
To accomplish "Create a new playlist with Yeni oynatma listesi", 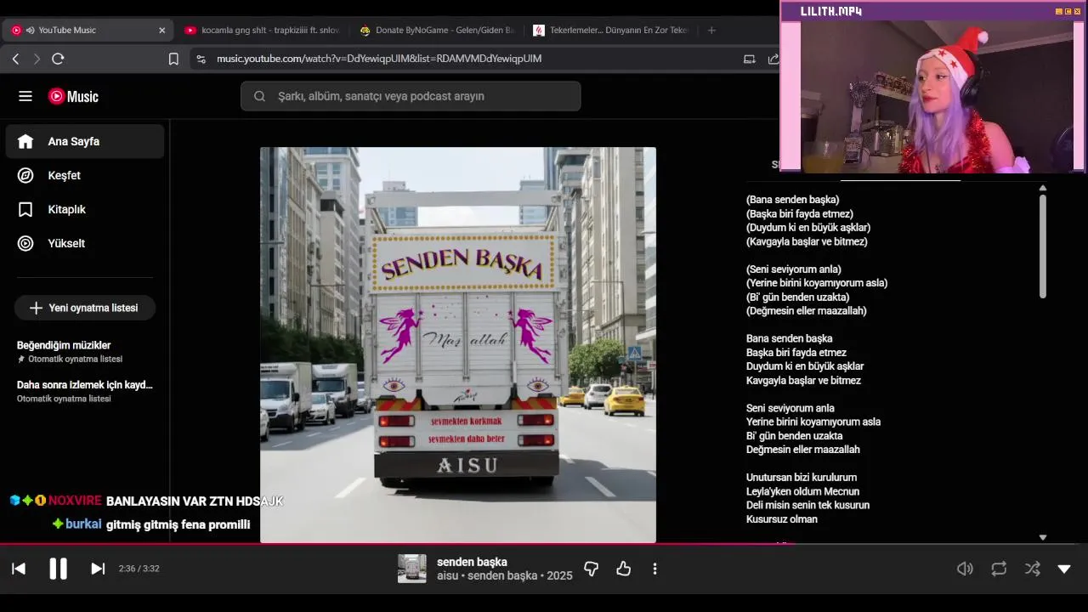I will (85, 308).
